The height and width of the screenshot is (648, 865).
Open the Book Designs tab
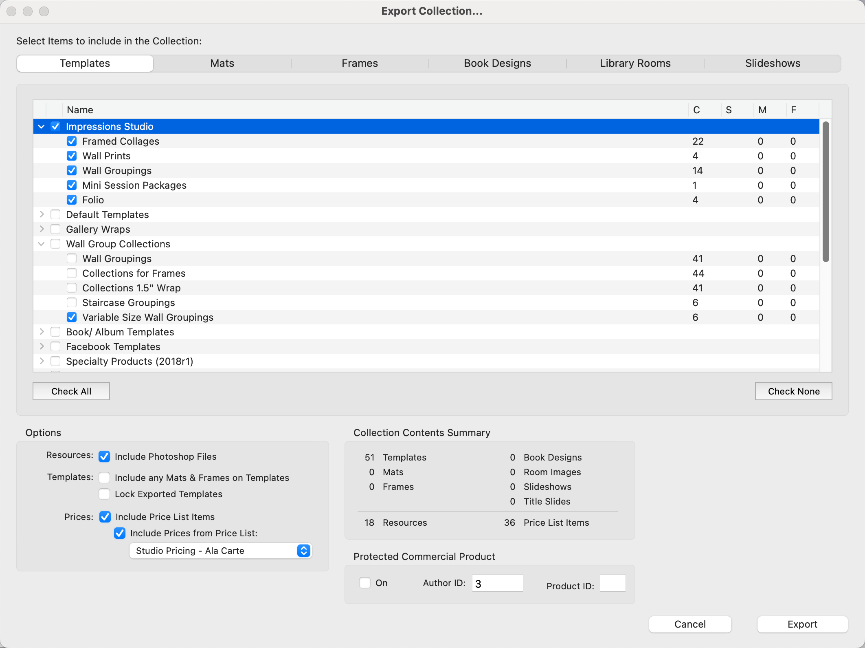point(497,63)
